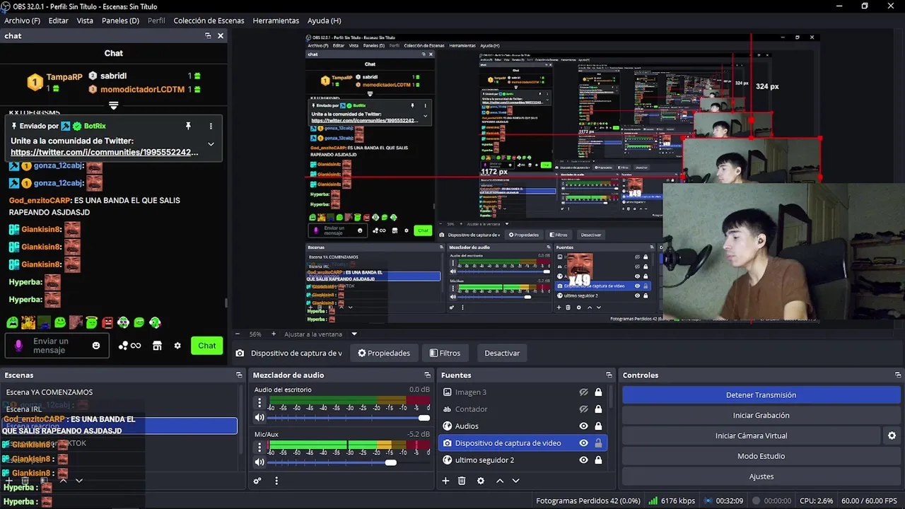Open the emoji picker in chat input
The height and width of the screenshot is (509, 905).
[96, 346]
